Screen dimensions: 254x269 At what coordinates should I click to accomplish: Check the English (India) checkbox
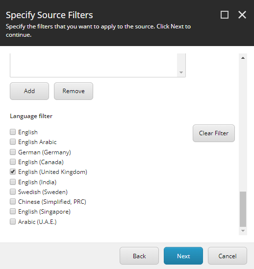click(13, 182)
